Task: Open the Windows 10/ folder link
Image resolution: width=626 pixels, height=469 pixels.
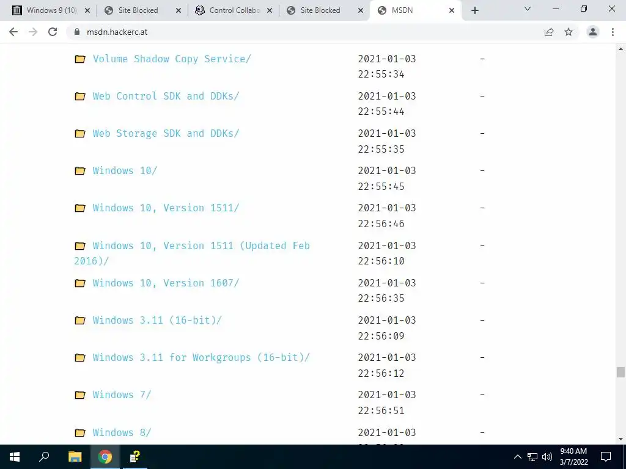Action: point(125,171)
